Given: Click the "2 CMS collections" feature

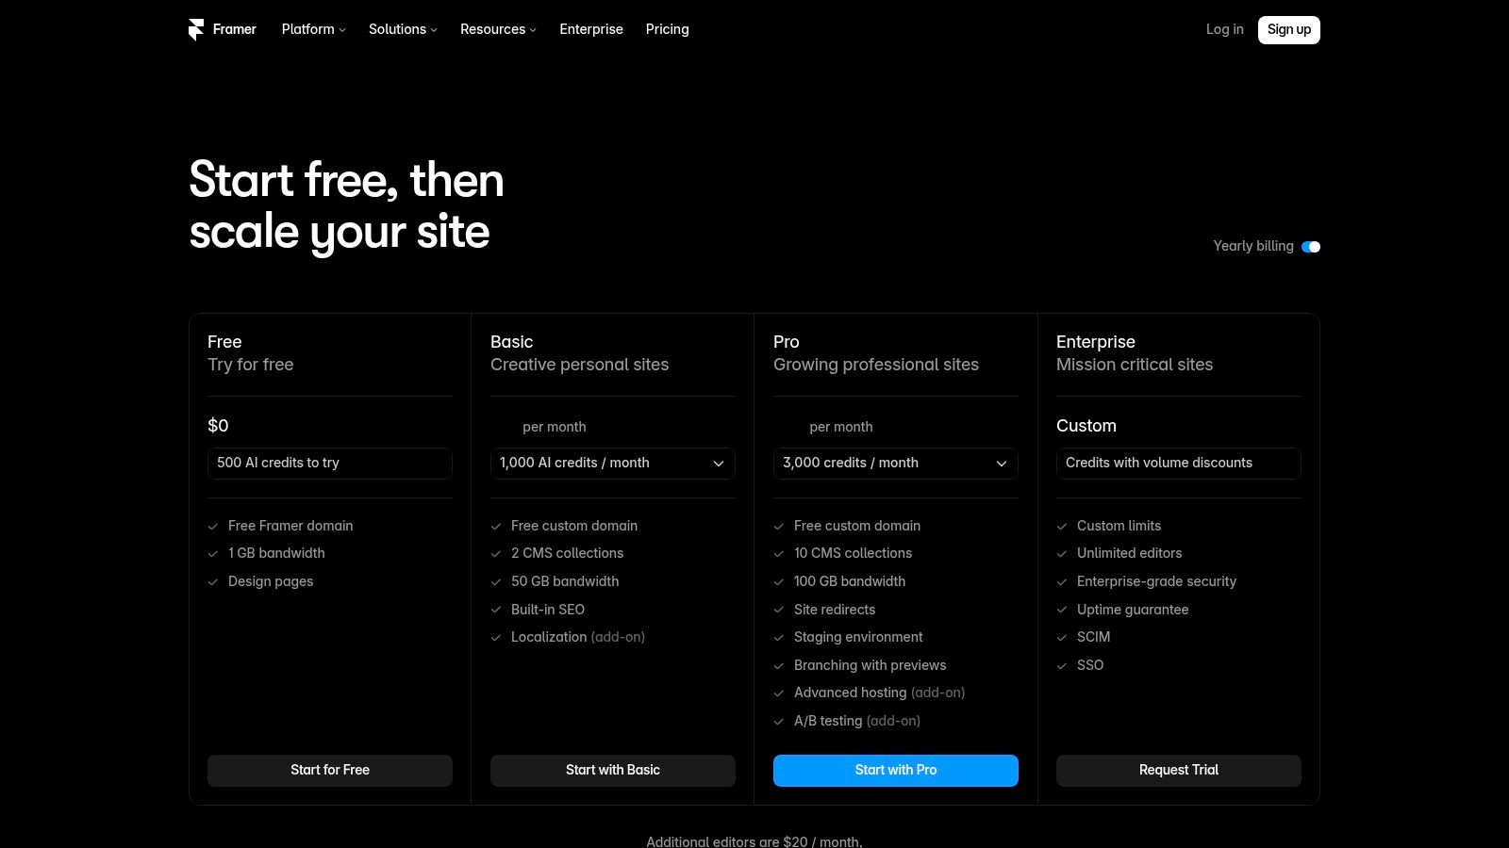Looking at the screenshot, I should (568, 553).
